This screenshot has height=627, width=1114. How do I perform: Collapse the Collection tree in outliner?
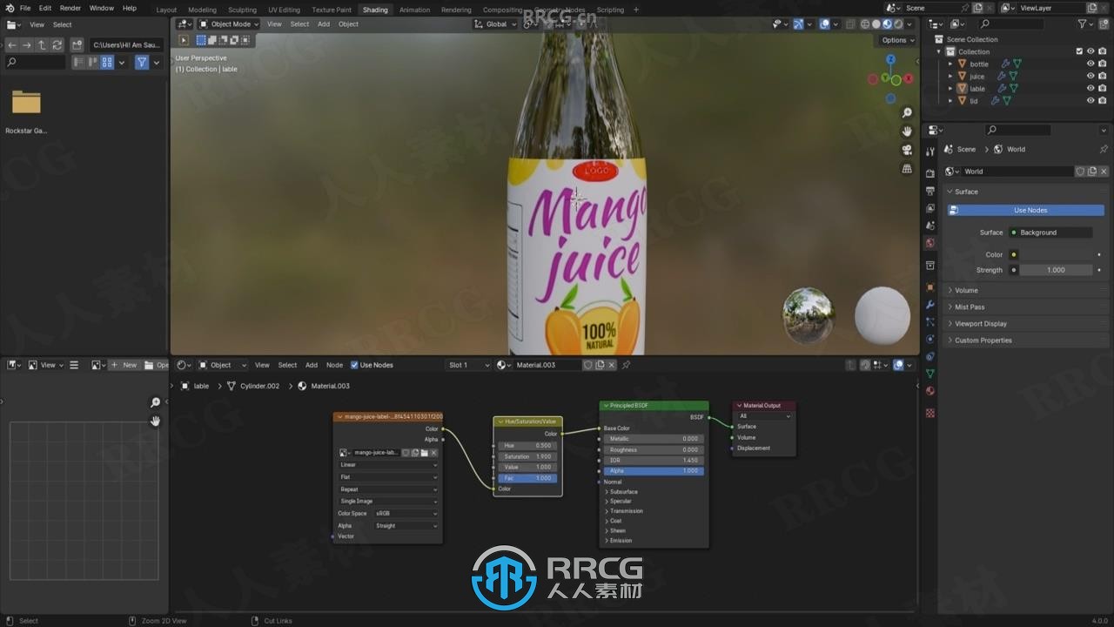click(939, 51)
